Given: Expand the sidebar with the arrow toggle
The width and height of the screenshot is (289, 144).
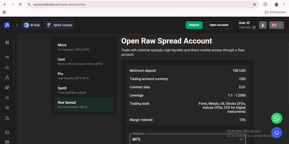Looking at the screenshot, I should click(x=17, y=25).
